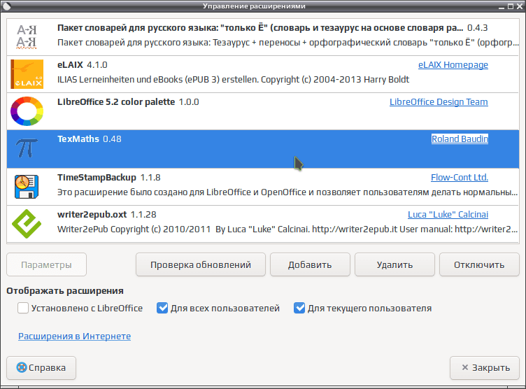This screenshot has height=389, width=526.
Task: Select the 'eLAIX 4.1.0' extension name
Action: click(83, 65)
